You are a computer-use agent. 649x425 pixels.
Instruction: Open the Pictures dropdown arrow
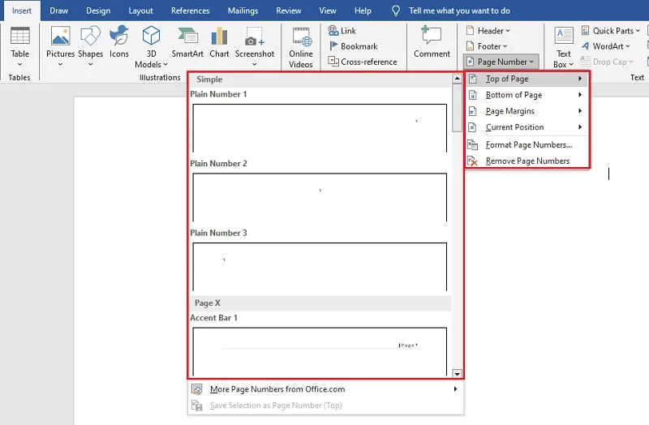(60, 64)
